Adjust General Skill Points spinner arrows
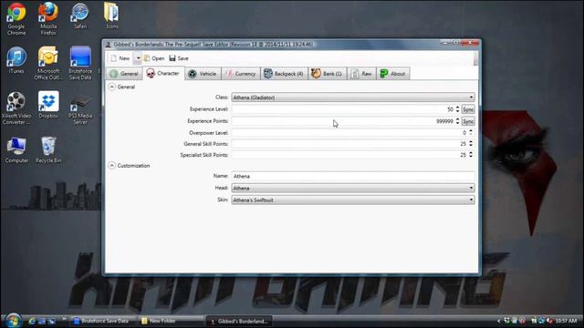Screen dimensions: 584x328 pos(471,144)
